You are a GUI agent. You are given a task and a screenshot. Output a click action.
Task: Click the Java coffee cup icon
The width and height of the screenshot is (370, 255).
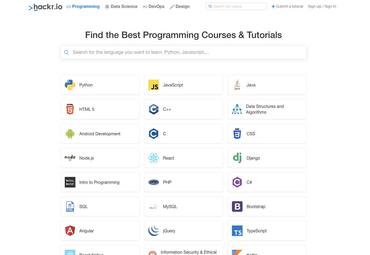click(237, 85)
